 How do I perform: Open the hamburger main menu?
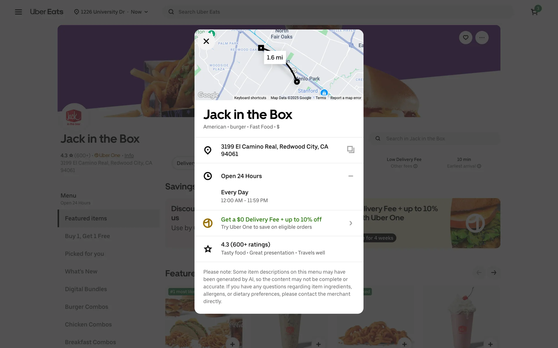[x=18, y=12]
